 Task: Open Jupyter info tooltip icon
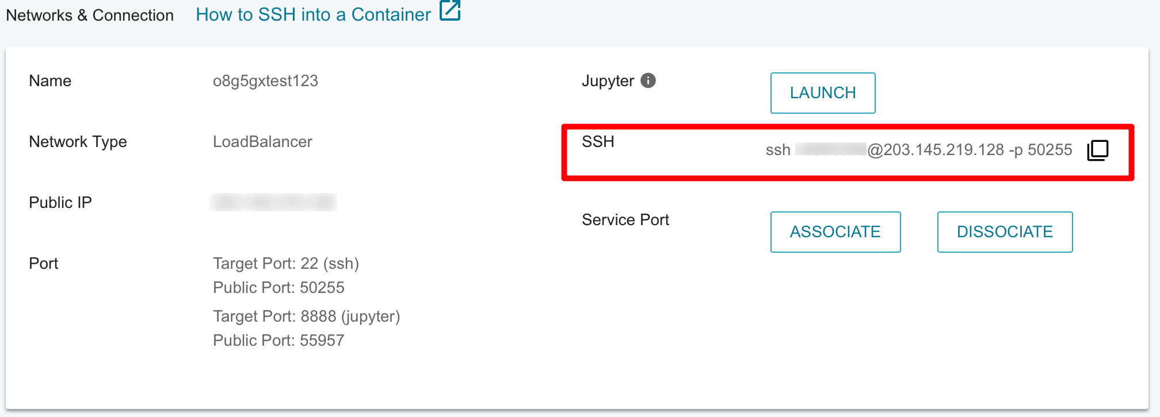pyautogui.click(x=648, y=80)
